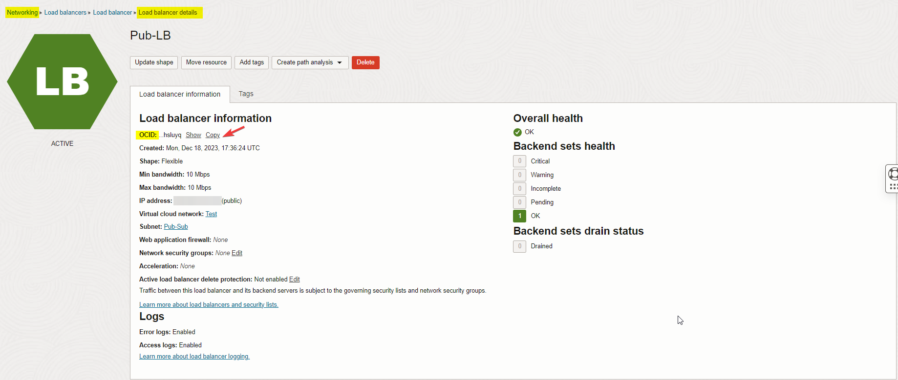Click the green LB hexagon icon

(62, 81)
